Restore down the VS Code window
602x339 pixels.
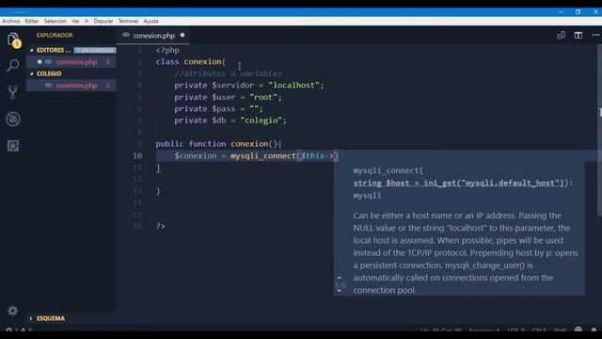(578, 12)
